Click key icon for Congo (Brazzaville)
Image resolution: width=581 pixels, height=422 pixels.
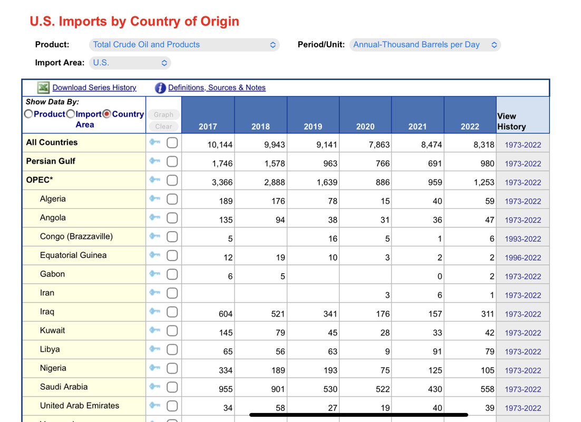(x=155, y=236)
